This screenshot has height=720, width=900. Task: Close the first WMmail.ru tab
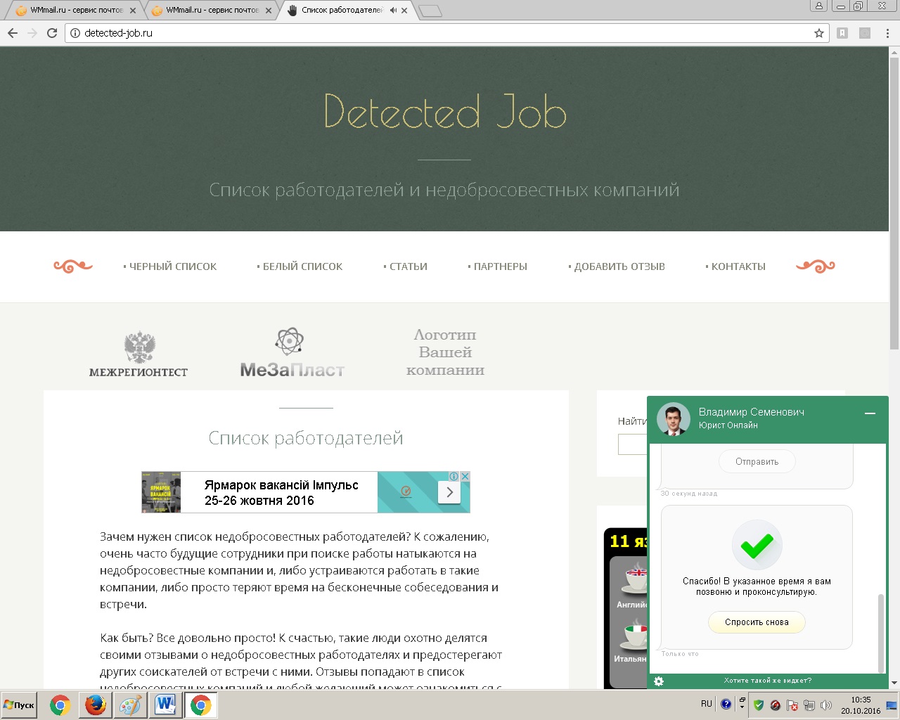coord(133,11)
